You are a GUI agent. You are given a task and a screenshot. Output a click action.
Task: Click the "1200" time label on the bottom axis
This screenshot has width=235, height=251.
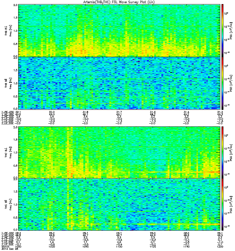pyautogui.click(x=220, y=247)
